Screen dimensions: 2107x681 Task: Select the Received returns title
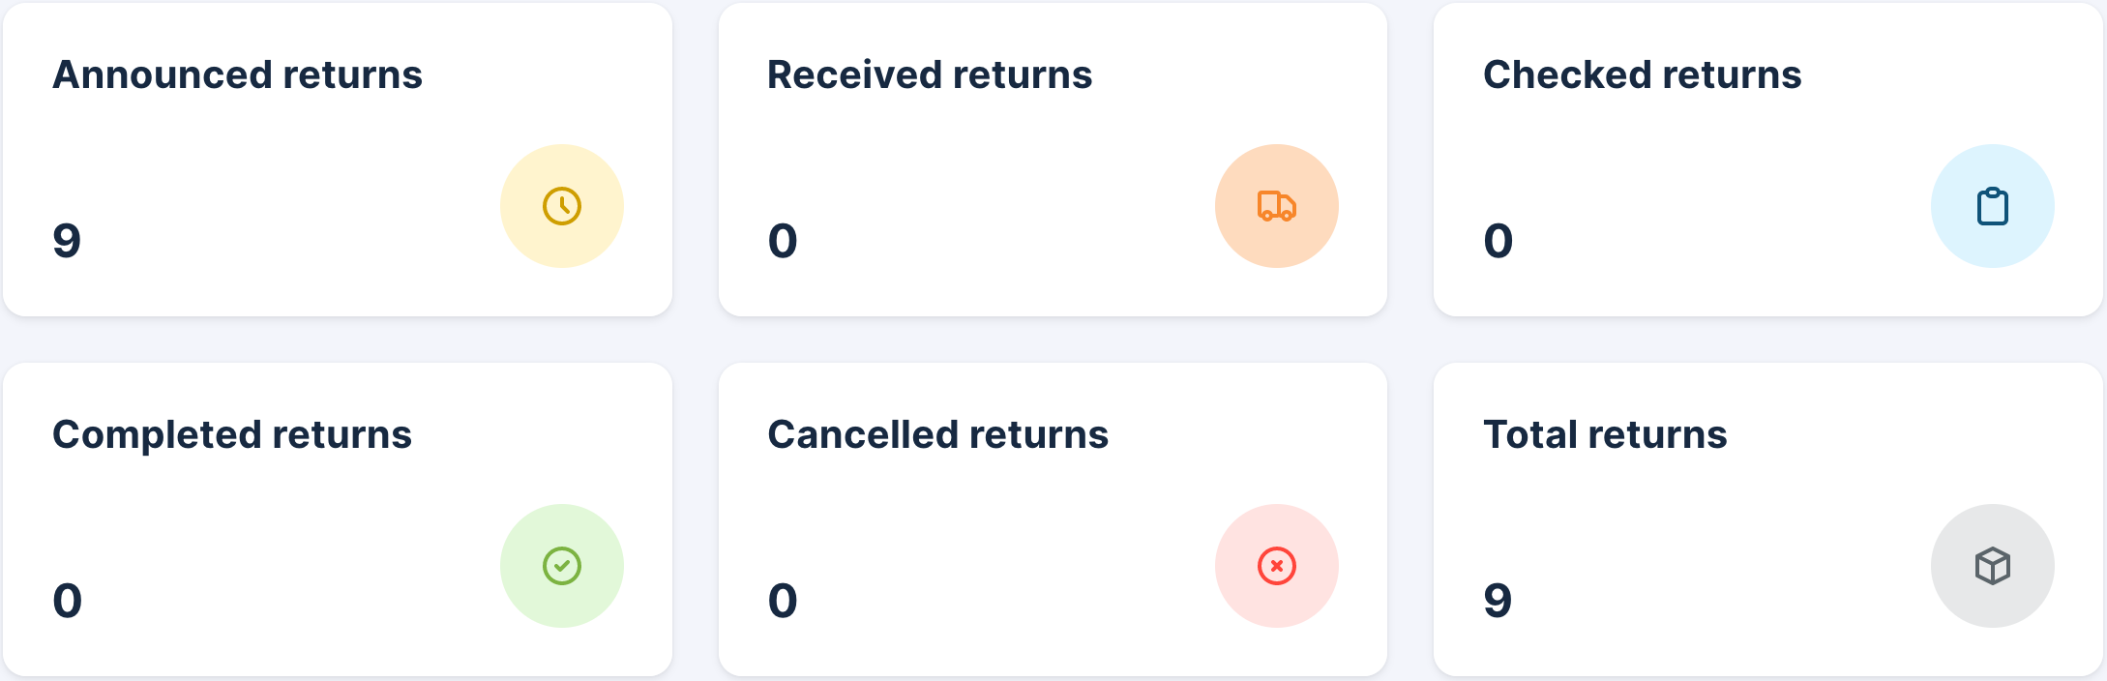tap(929, 74)
